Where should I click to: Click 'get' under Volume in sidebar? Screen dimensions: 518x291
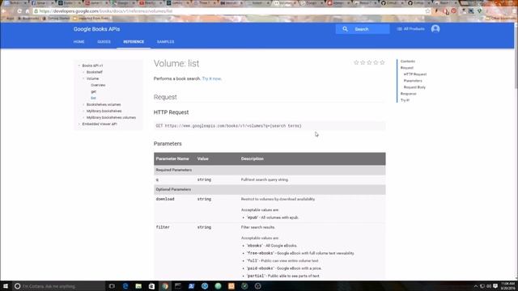[x=94, y=91]
